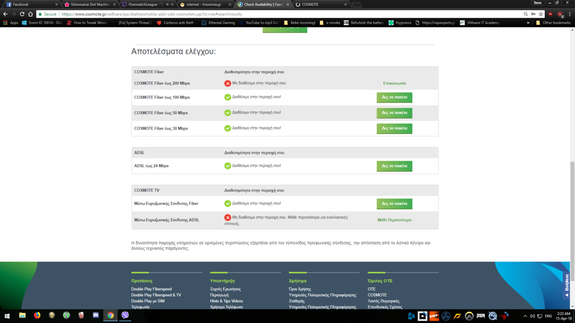The width and height of the screenshot is (575, 323).
Task: Open the Other bookmarks folder
Action: 553,22
